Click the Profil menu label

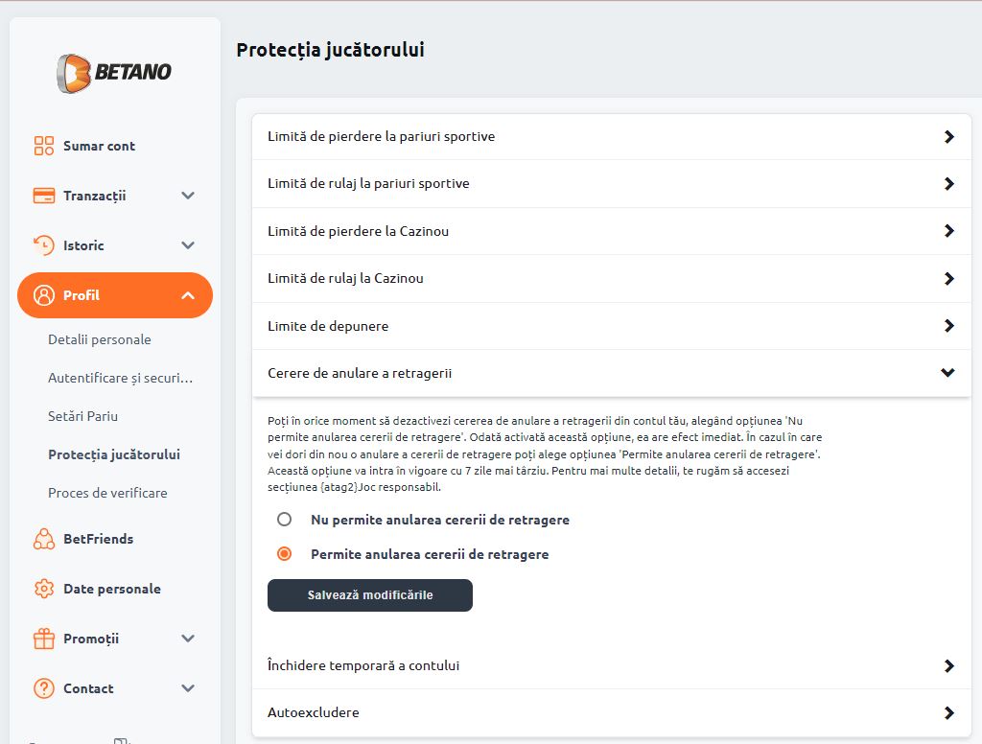(82, 295)
